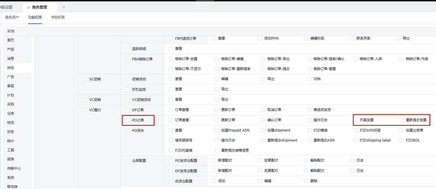
Task: Select 首页 in the menu list
Action: [x=11, y=40]
